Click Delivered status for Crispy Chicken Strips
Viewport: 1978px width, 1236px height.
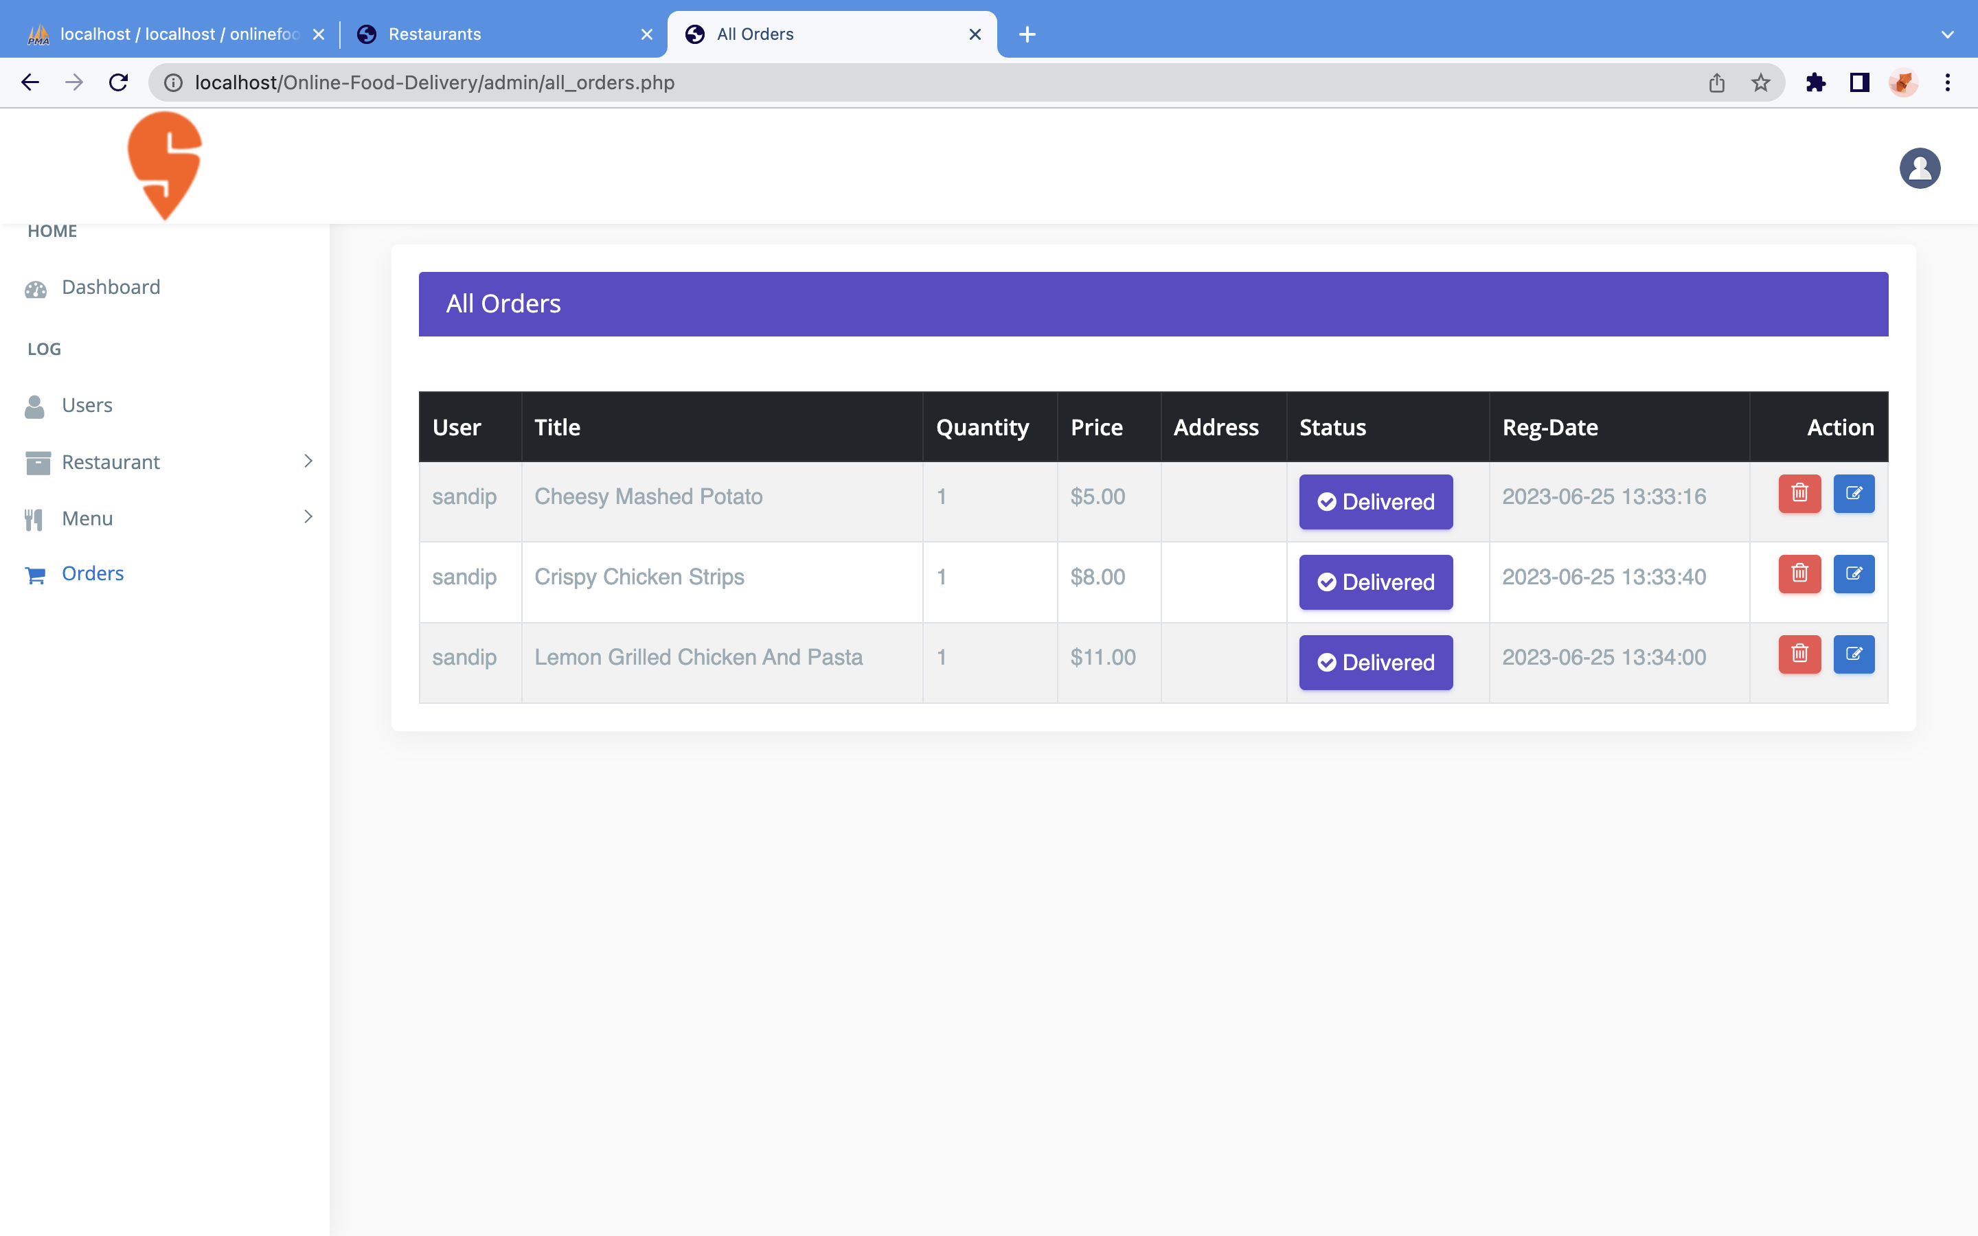click(1376, 582)
